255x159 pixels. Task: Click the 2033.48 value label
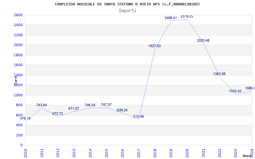coord(203,41)
